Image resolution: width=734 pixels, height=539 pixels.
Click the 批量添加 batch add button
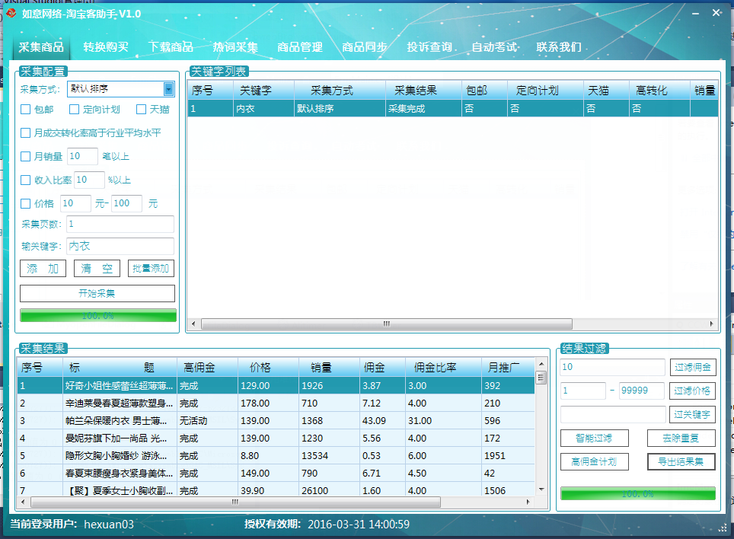(x=150, y=268)
